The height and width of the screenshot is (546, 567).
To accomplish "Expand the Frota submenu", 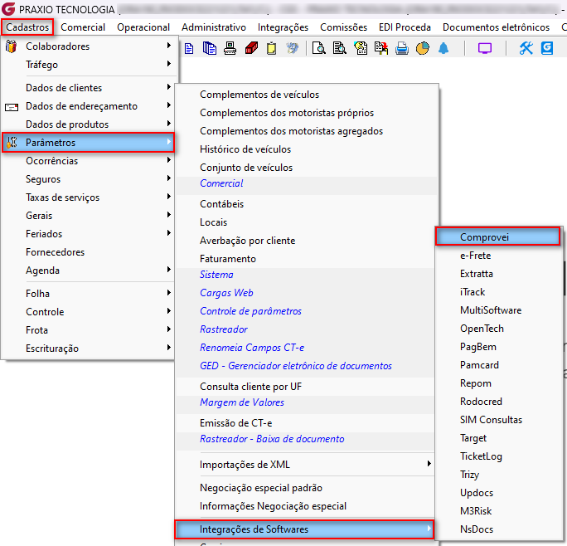I will tap(89, 330).
